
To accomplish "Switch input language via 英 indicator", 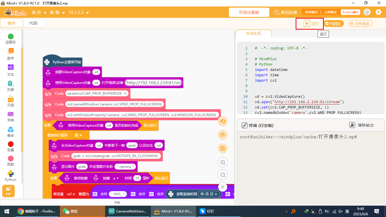I will [347, 211].
